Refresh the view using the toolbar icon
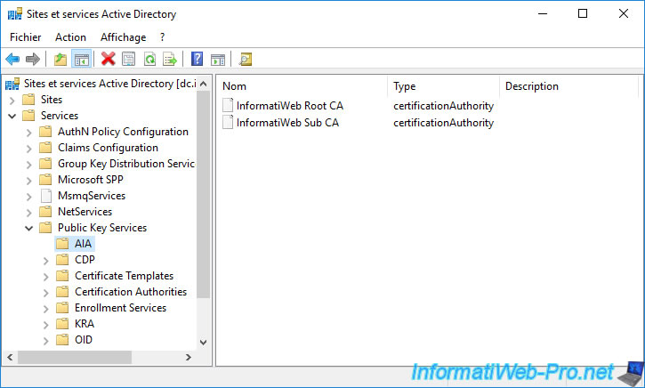645x388 pixels. (x=149, y=60)
